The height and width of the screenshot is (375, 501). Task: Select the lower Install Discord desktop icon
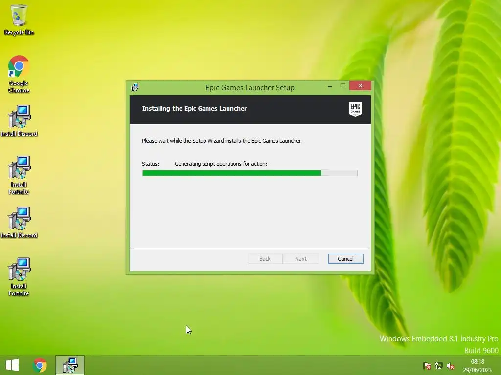click(x=19, y=223)
